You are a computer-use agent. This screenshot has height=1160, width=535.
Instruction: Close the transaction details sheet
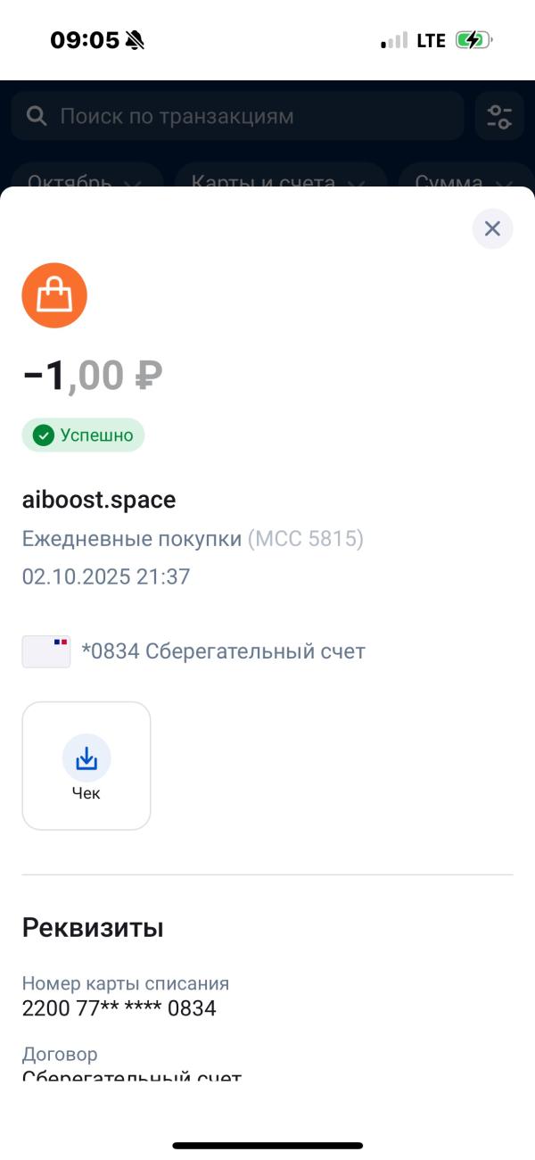click(492, 228)
